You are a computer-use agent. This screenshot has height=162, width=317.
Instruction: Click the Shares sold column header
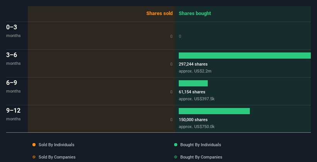coord(159,13)
